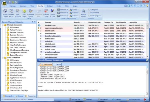Open the Logos ribbon tab

pos(75,6)
